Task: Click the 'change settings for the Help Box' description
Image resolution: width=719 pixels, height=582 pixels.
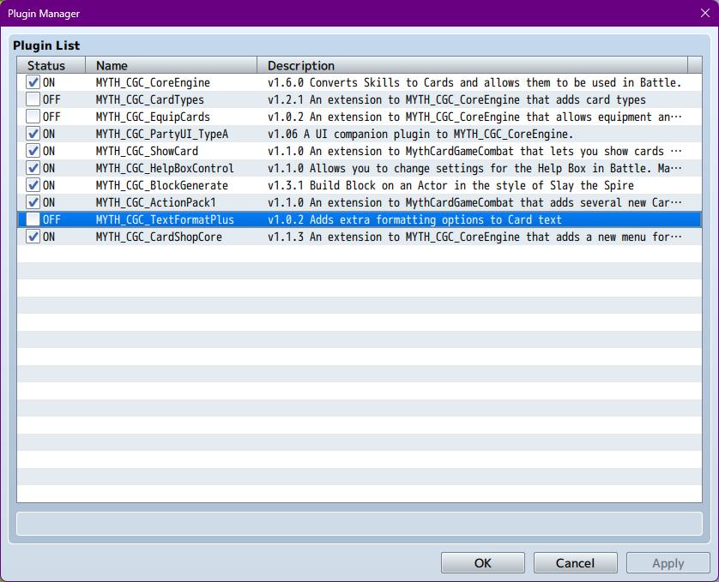Action: pyautogui.click(x=474, y=168)
